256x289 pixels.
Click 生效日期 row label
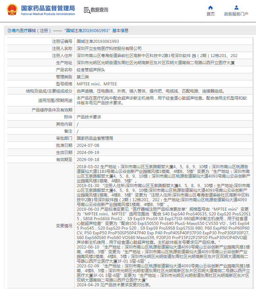[64, 153]
